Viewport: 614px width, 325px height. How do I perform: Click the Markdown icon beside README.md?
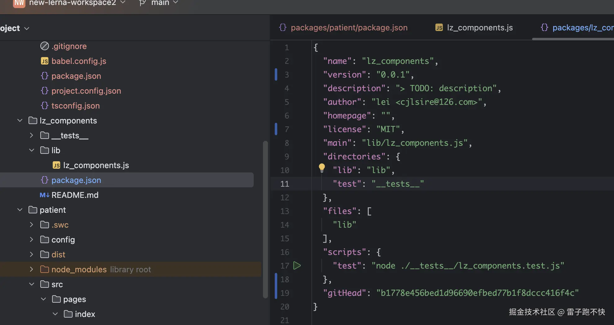44,195
